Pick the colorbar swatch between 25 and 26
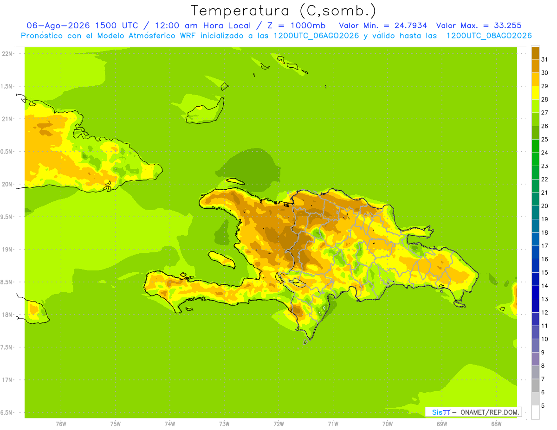 [535, 133]
